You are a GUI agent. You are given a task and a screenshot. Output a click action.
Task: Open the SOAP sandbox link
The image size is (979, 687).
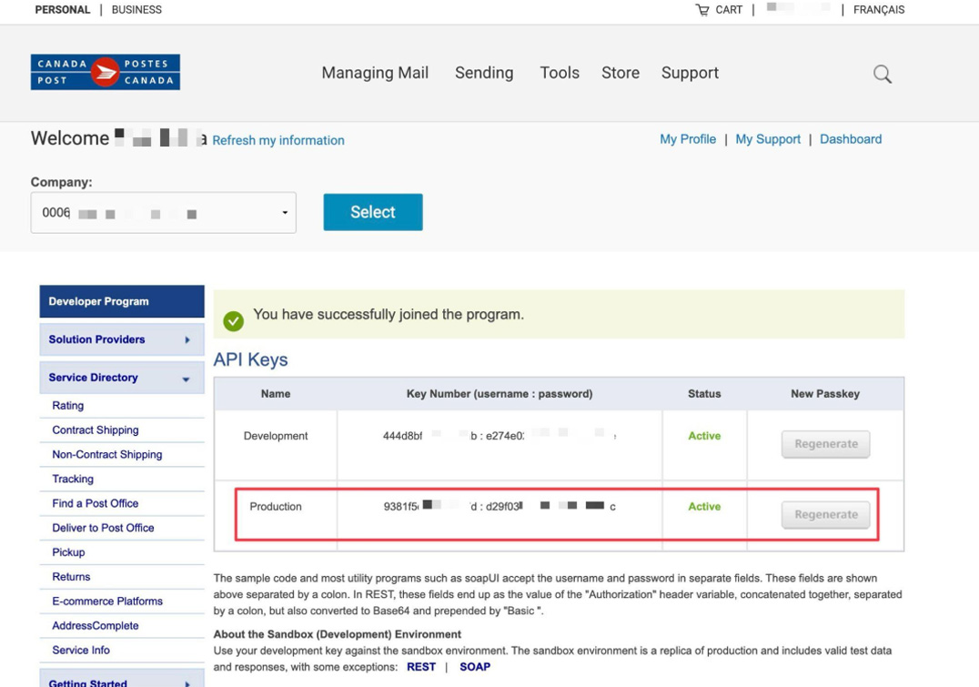(x=475, y=667)
